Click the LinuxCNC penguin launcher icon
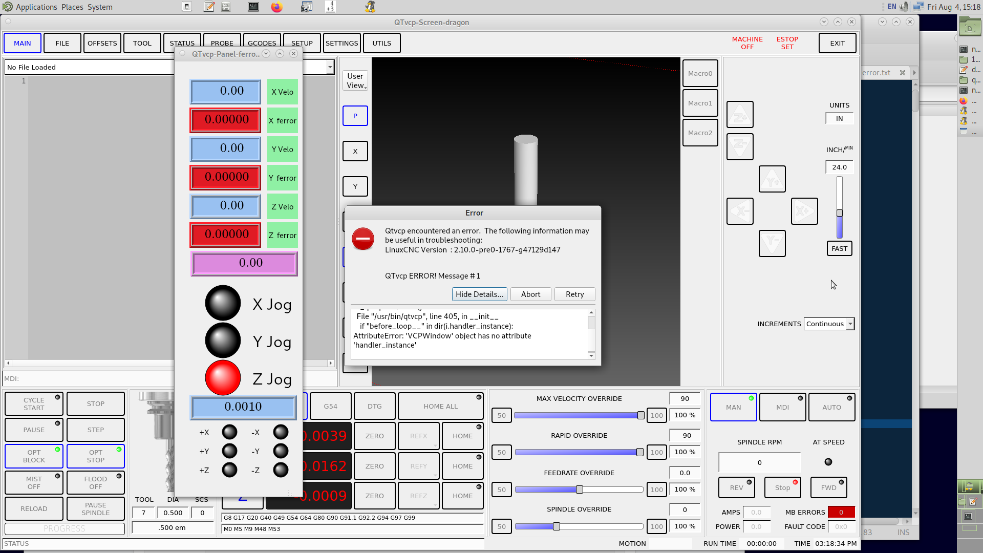This screenshot has width=983, height=553. tap(370, 7)
